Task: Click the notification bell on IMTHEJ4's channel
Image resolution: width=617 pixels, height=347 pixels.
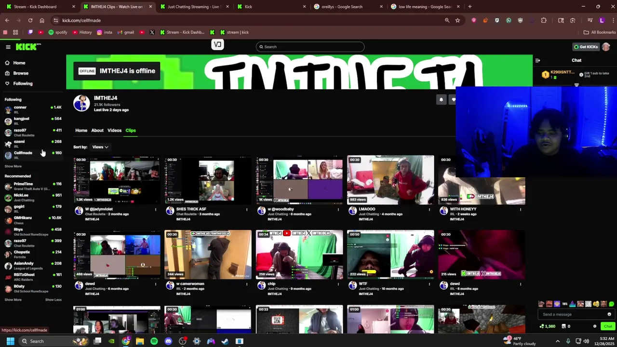Action: click(441, 100)
